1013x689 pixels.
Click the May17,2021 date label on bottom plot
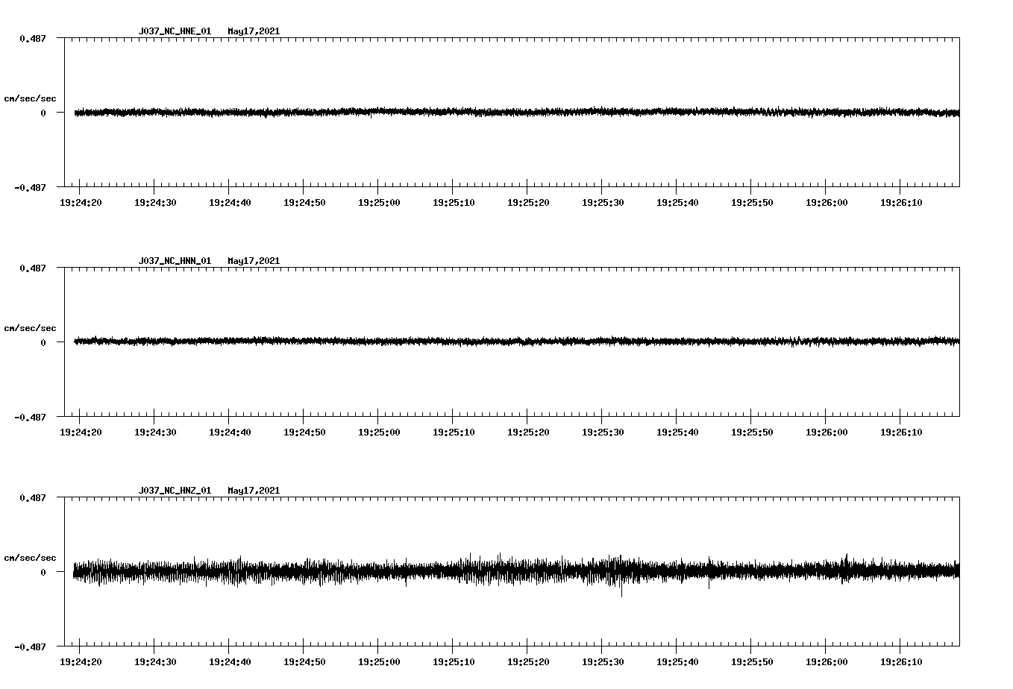pos(254,490)
